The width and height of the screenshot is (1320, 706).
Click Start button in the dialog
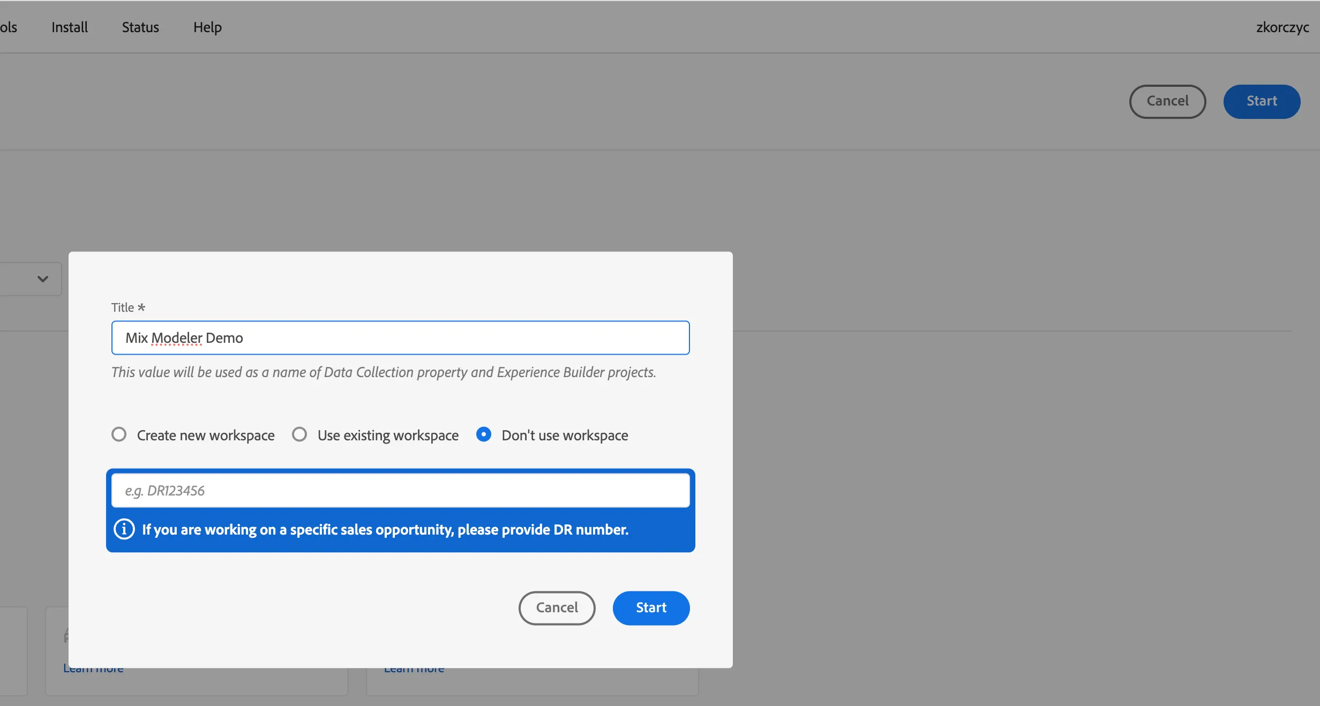click(x=651, y=608)
